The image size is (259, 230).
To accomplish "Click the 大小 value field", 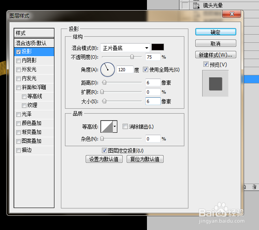I will click(x=153, y=101).
